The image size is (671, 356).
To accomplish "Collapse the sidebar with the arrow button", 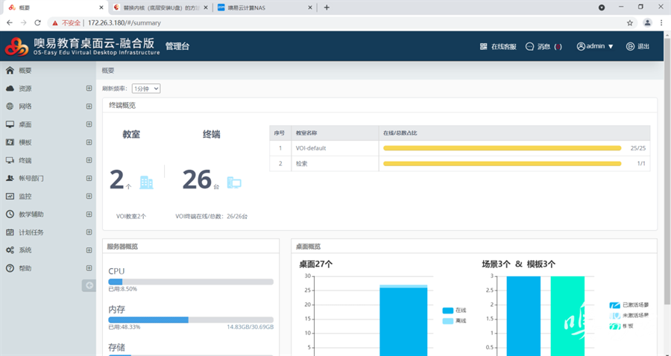I will (89, 285).
